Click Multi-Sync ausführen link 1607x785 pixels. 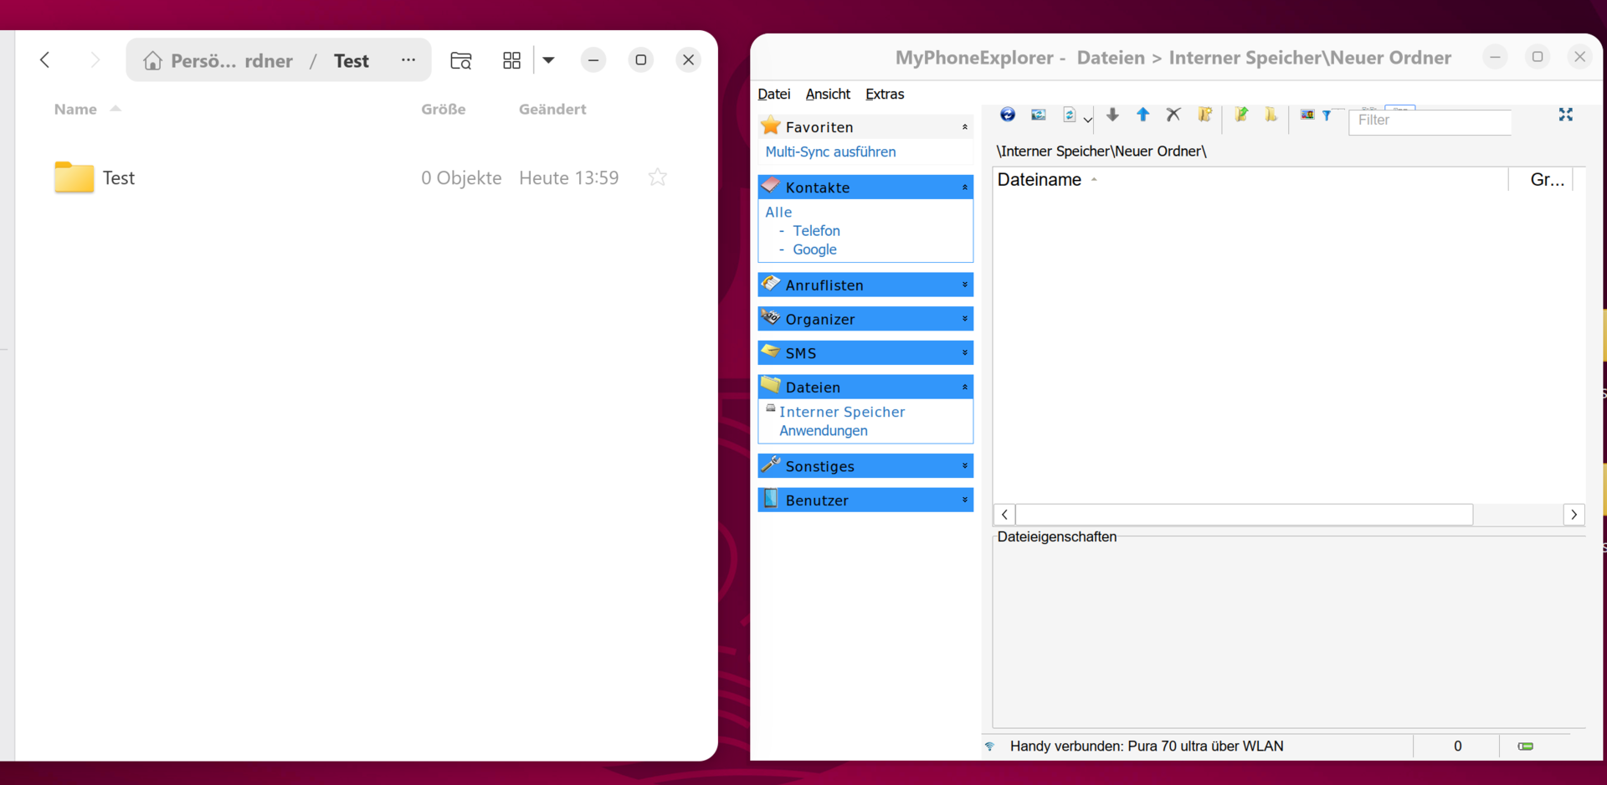pos(830,151)
